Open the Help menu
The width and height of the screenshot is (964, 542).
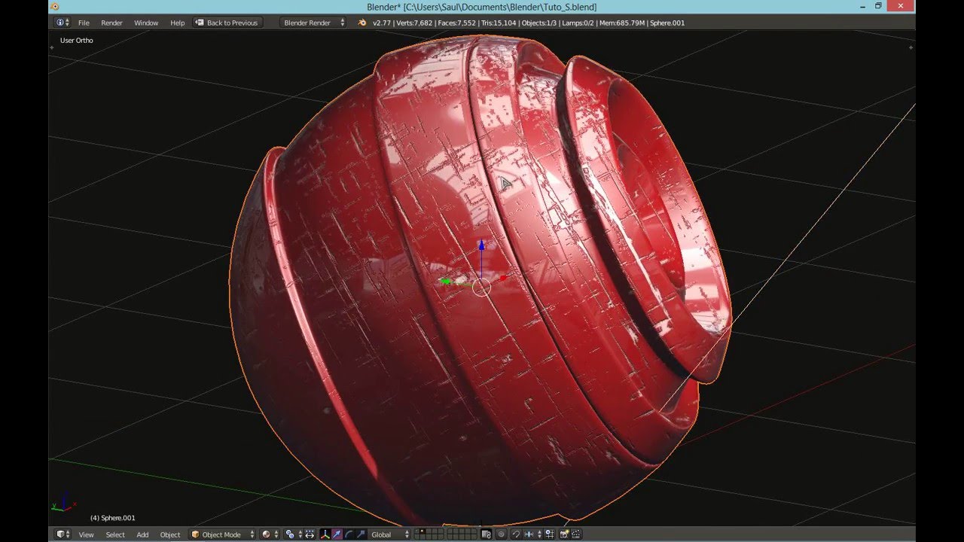tap(177, 23)
